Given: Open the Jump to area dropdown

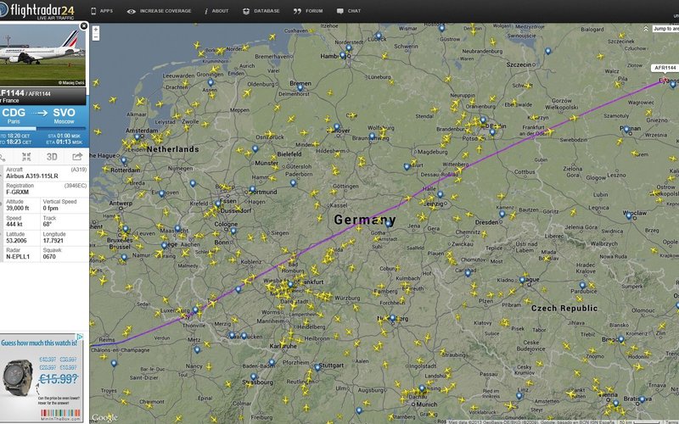Looking at the screenshot, I should point(665,29).
